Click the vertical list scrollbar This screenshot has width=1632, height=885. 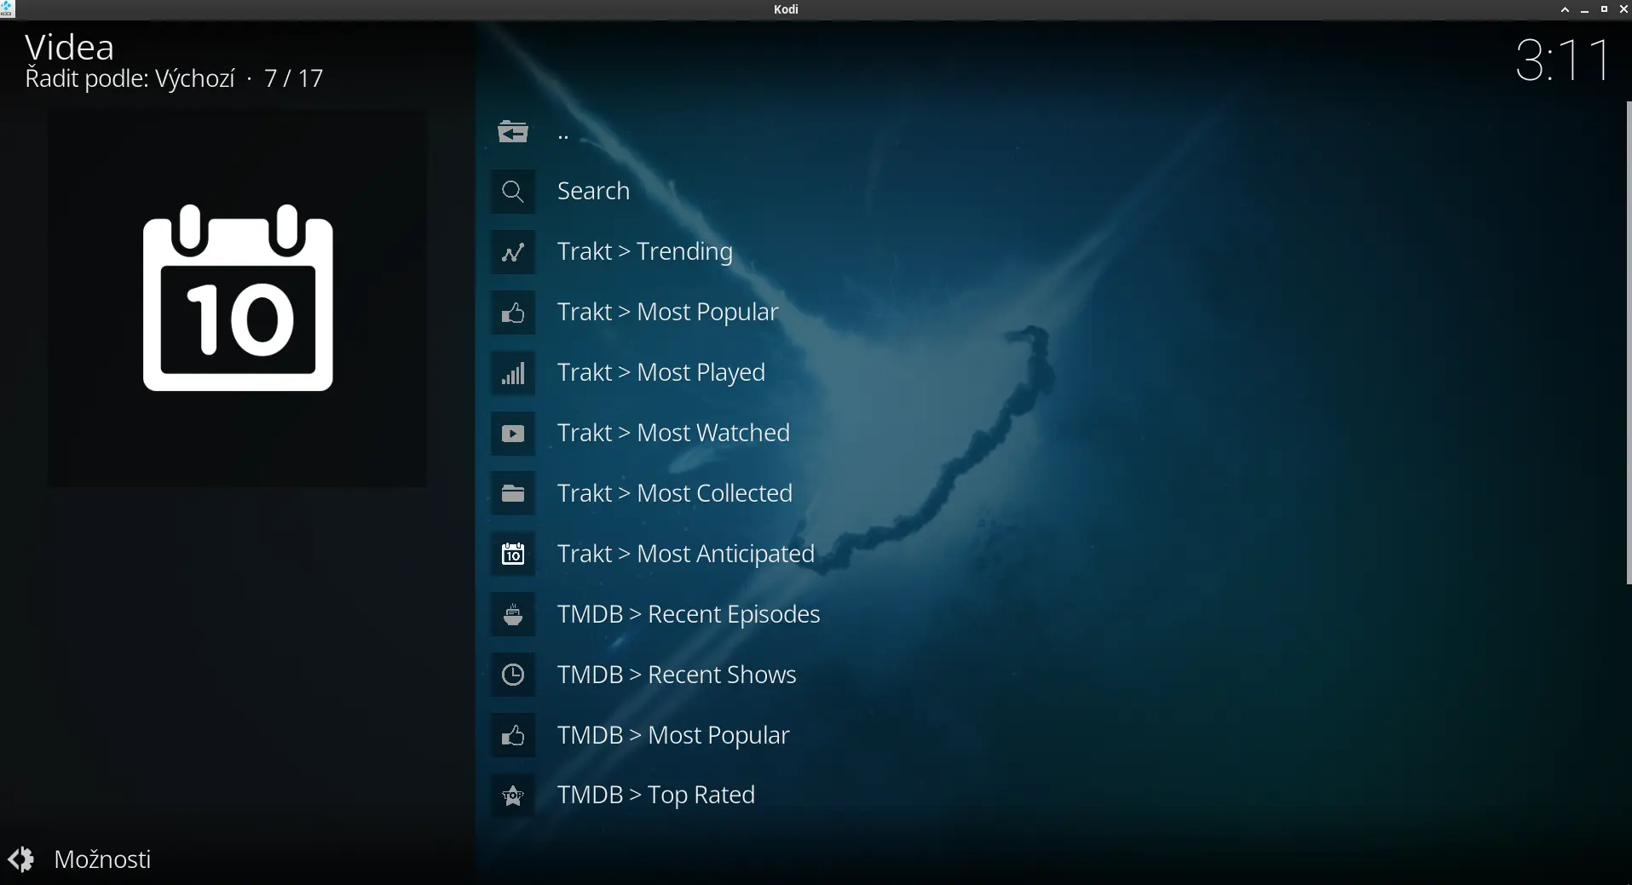click(x=1629, y=343)
